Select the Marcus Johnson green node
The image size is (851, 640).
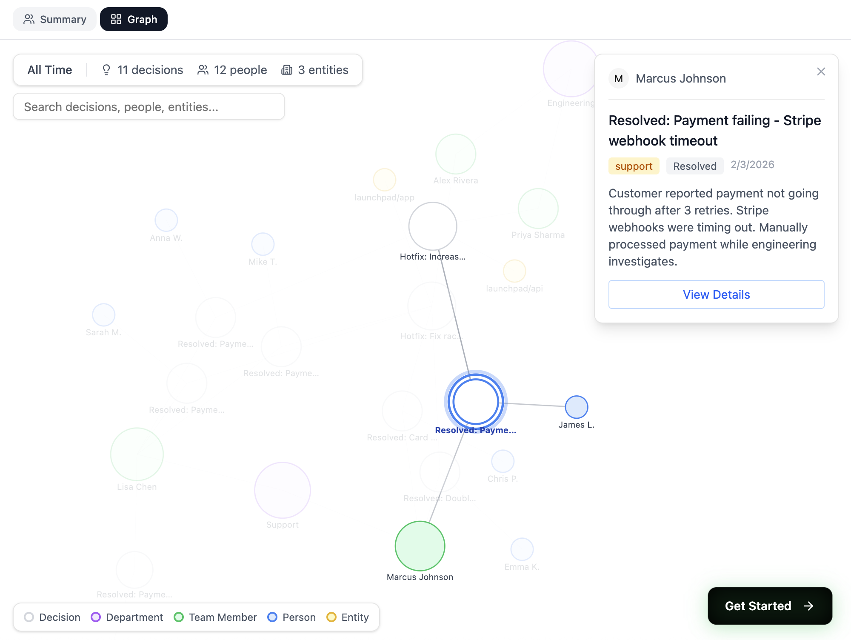point(420,546)
